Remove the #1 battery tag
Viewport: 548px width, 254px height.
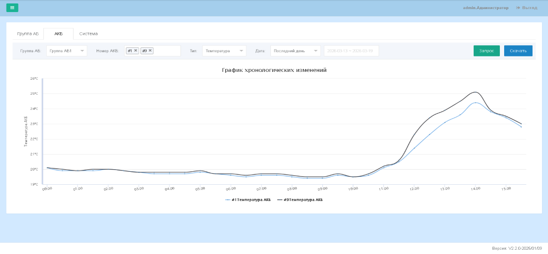tap(136, 50)
